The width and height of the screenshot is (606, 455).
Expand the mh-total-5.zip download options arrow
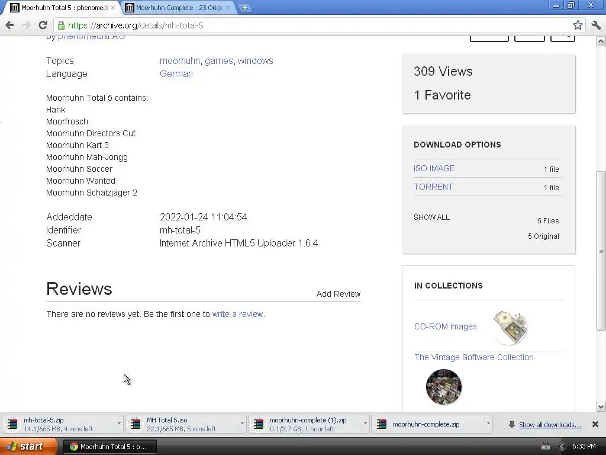point(118,424)
